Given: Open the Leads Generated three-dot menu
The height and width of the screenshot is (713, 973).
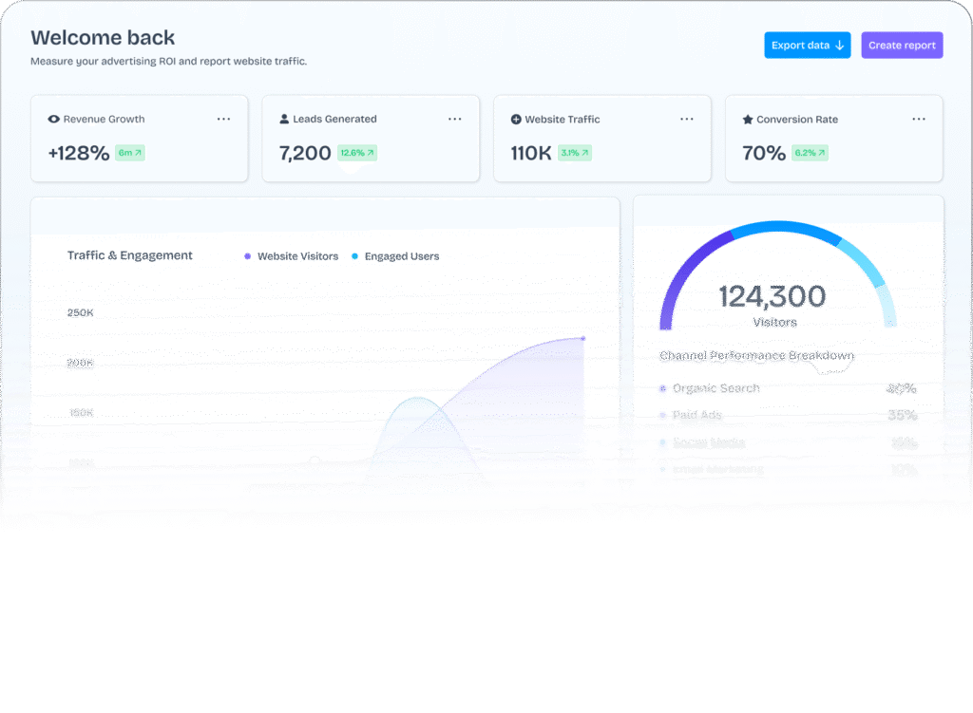Looking at the screenshot, I should point(455,120).
